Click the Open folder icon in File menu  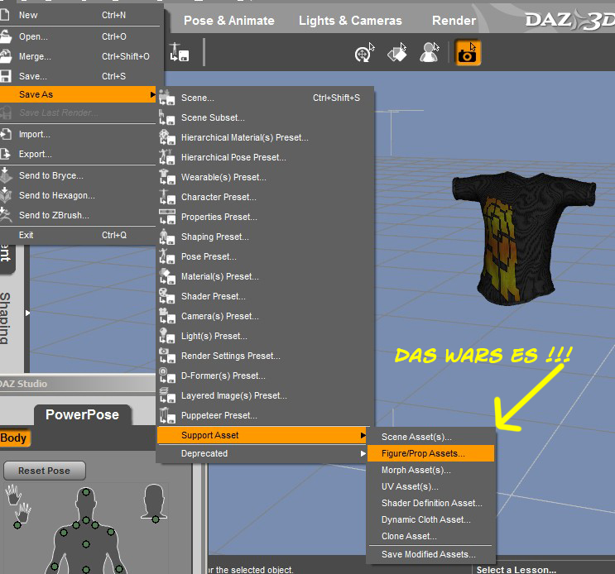[6, 36]
